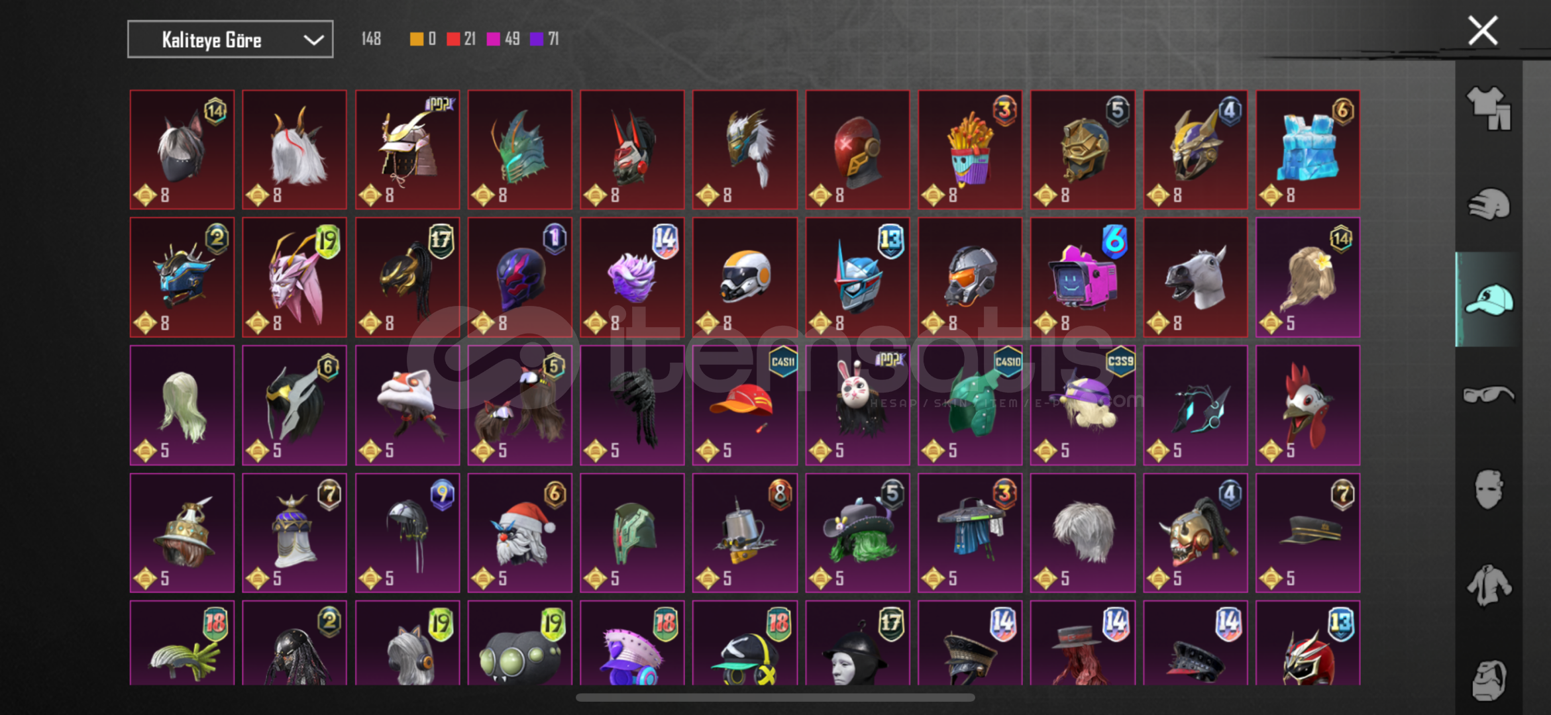
Task: Select the pink TV head item
Action: click(1083, 277)
